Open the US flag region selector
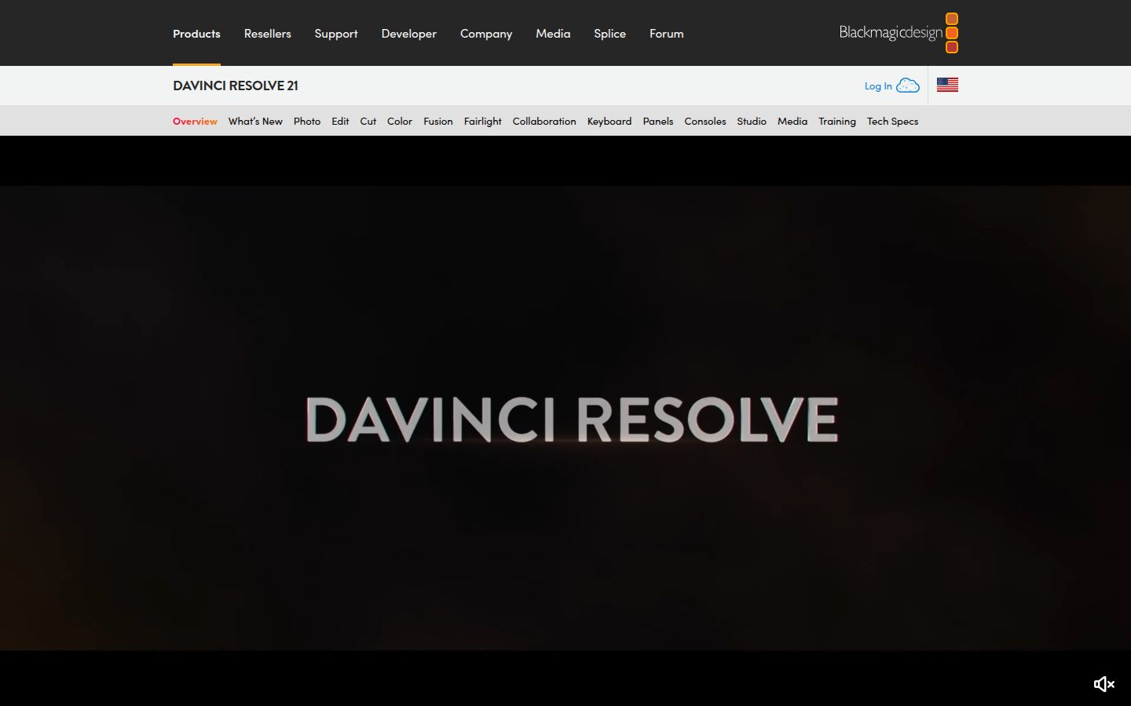Screen dimensions: 1131x706 947,85
